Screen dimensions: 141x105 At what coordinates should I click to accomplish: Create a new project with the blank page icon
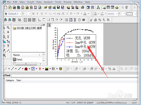(6, 7)
